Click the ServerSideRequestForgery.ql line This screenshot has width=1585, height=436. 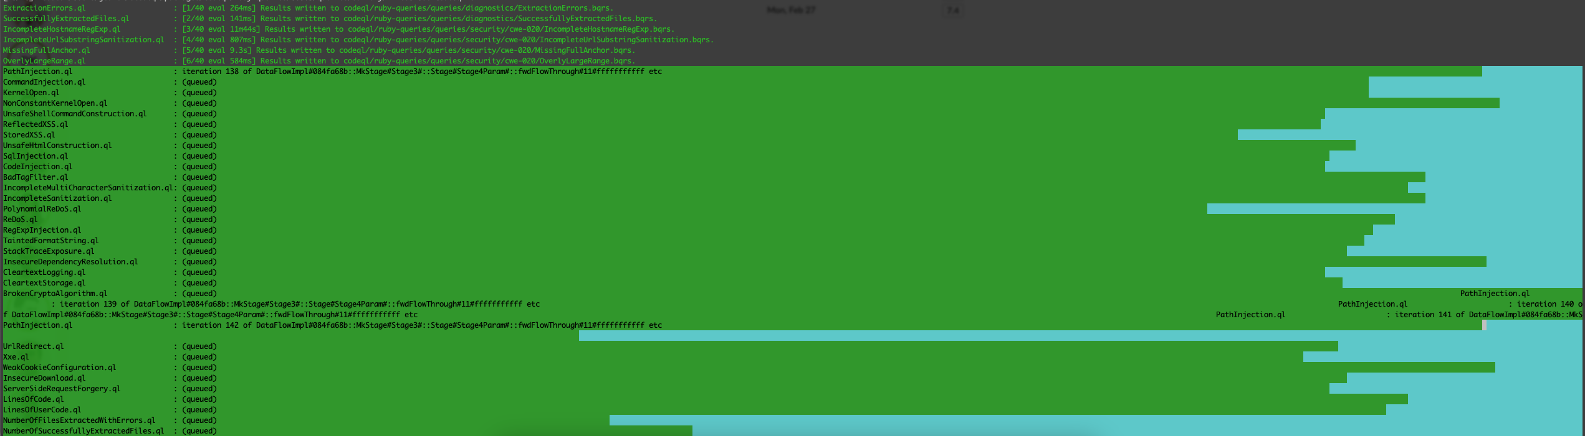(x=62, y=389)
